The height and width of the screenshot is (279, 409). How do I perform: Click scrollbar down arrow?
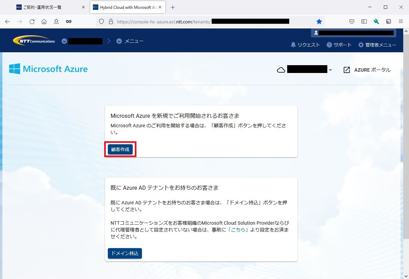[406, 276]
